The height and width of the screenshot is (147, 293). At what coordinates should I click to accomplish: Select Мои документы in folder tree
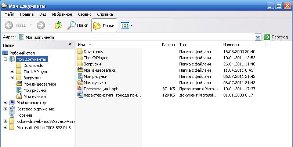click(32, 59)
